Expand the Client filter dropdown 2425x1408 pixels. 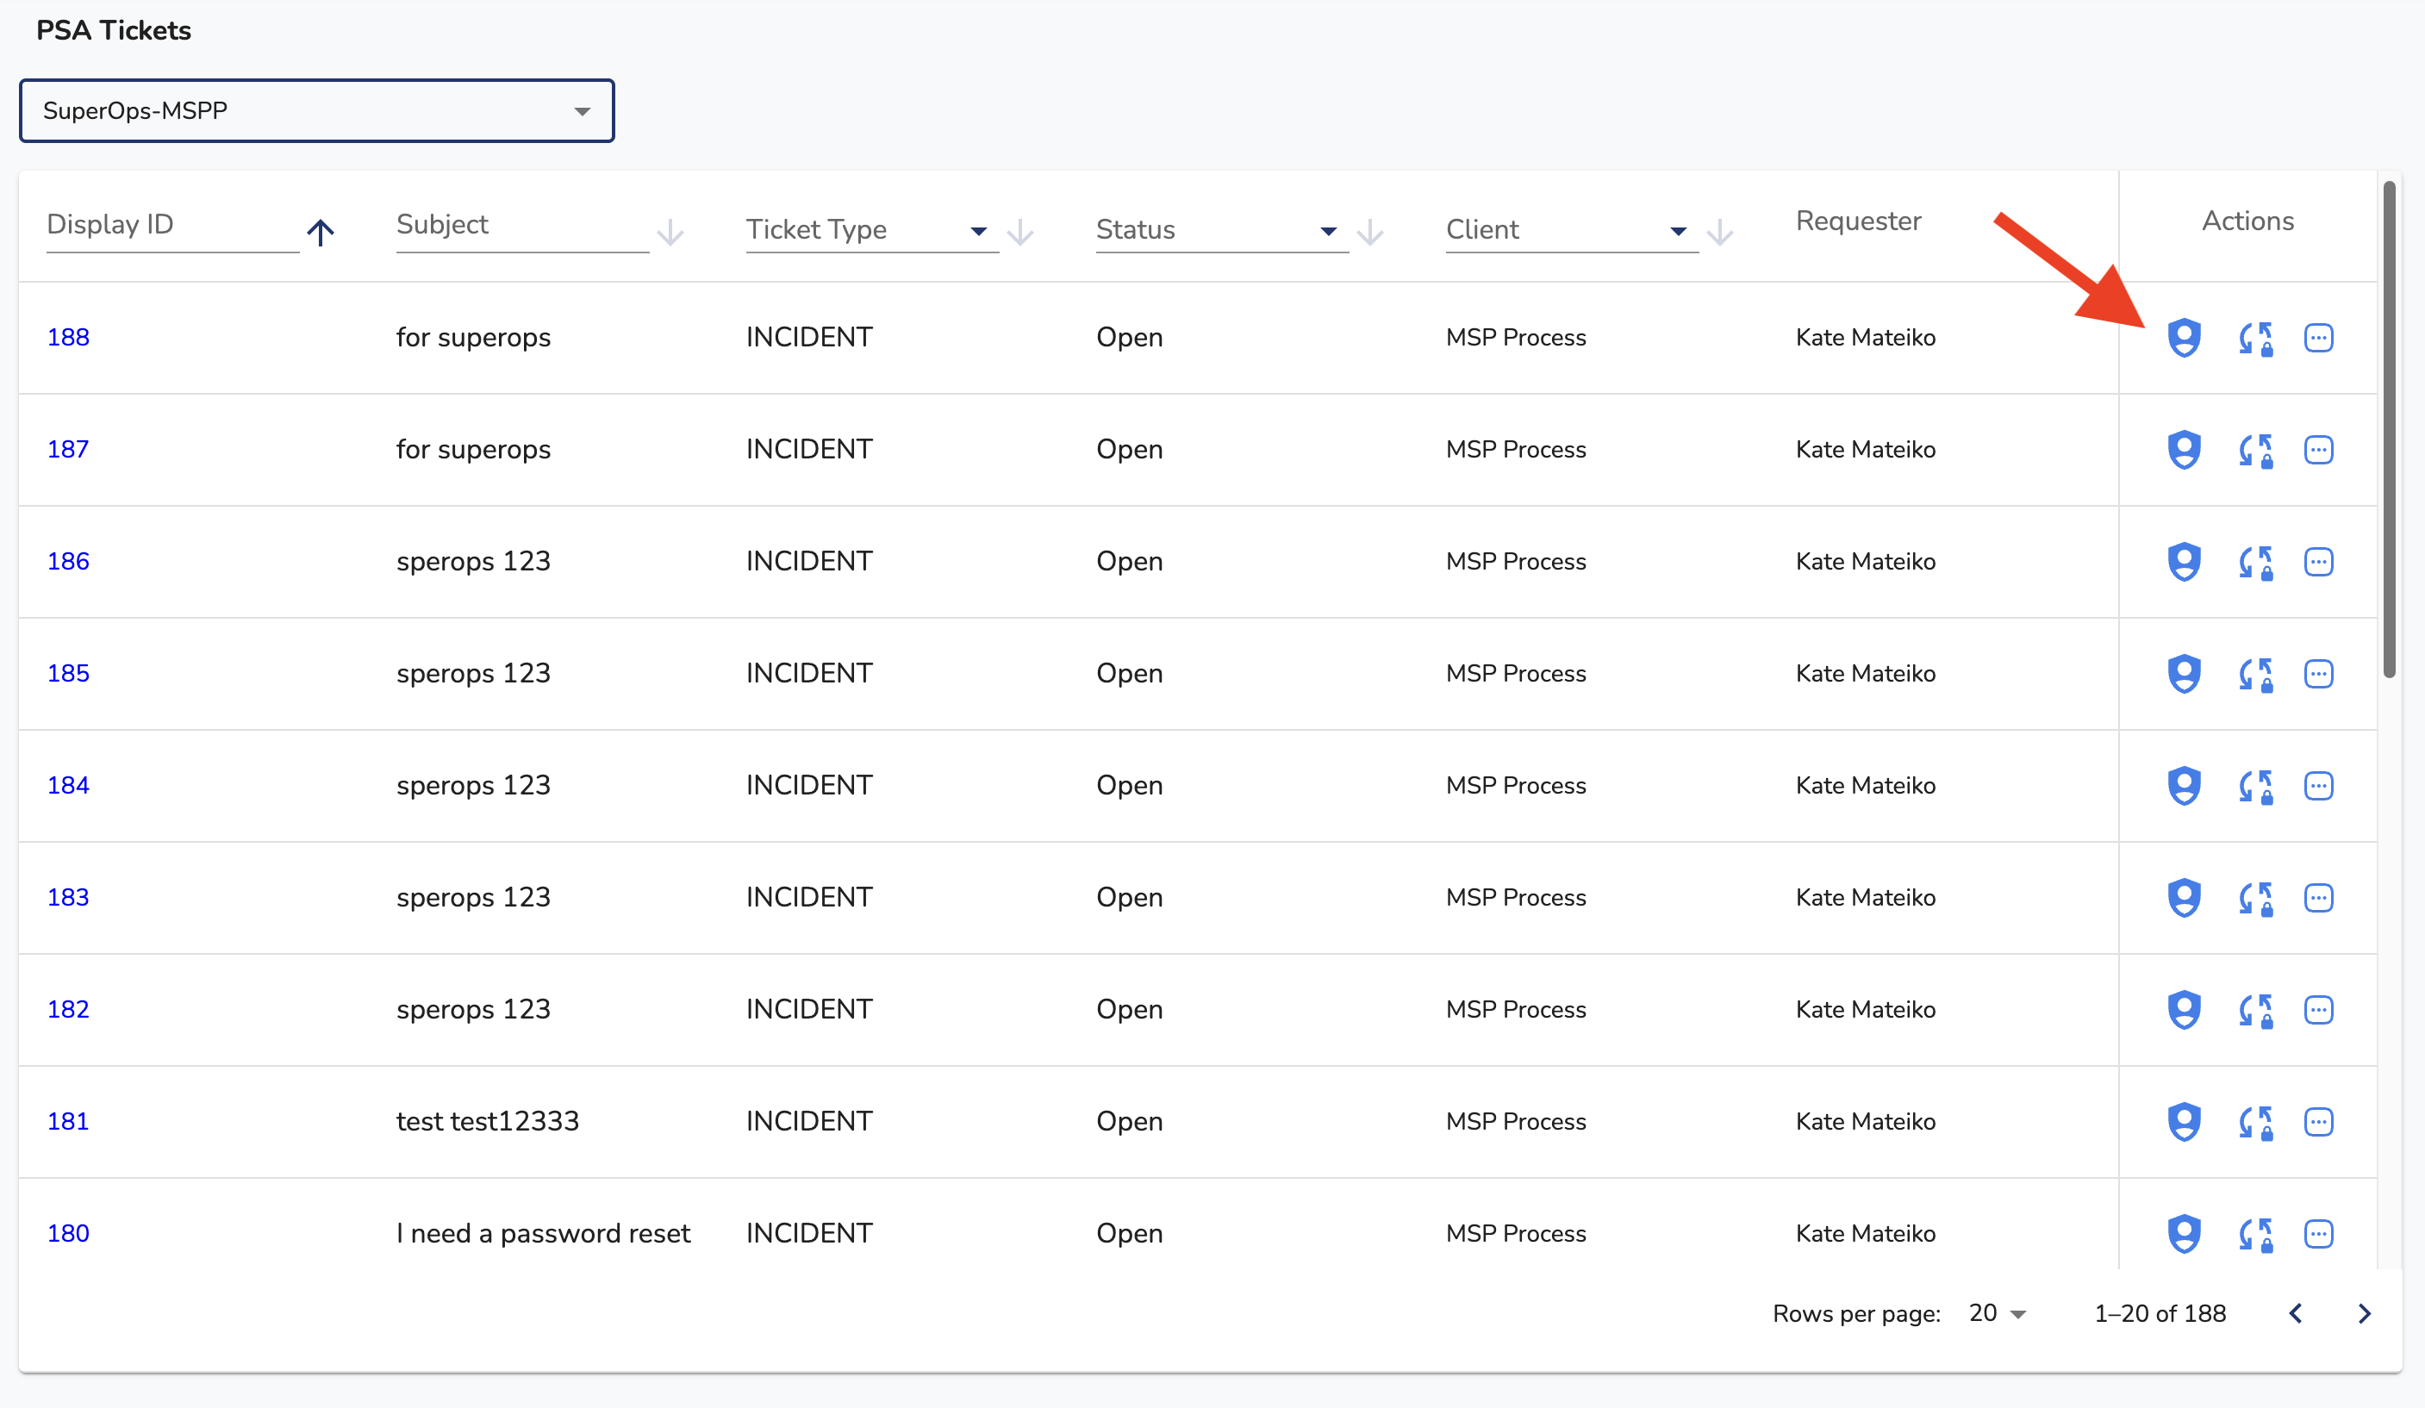click(1677, 231)
